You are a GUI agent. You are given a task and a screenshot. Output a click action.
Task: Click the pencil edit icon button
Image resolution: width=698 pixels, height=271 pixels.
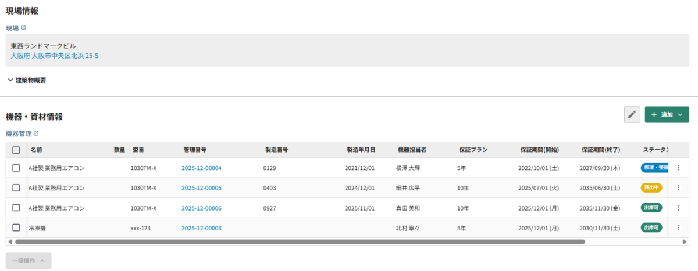point(632,115)
